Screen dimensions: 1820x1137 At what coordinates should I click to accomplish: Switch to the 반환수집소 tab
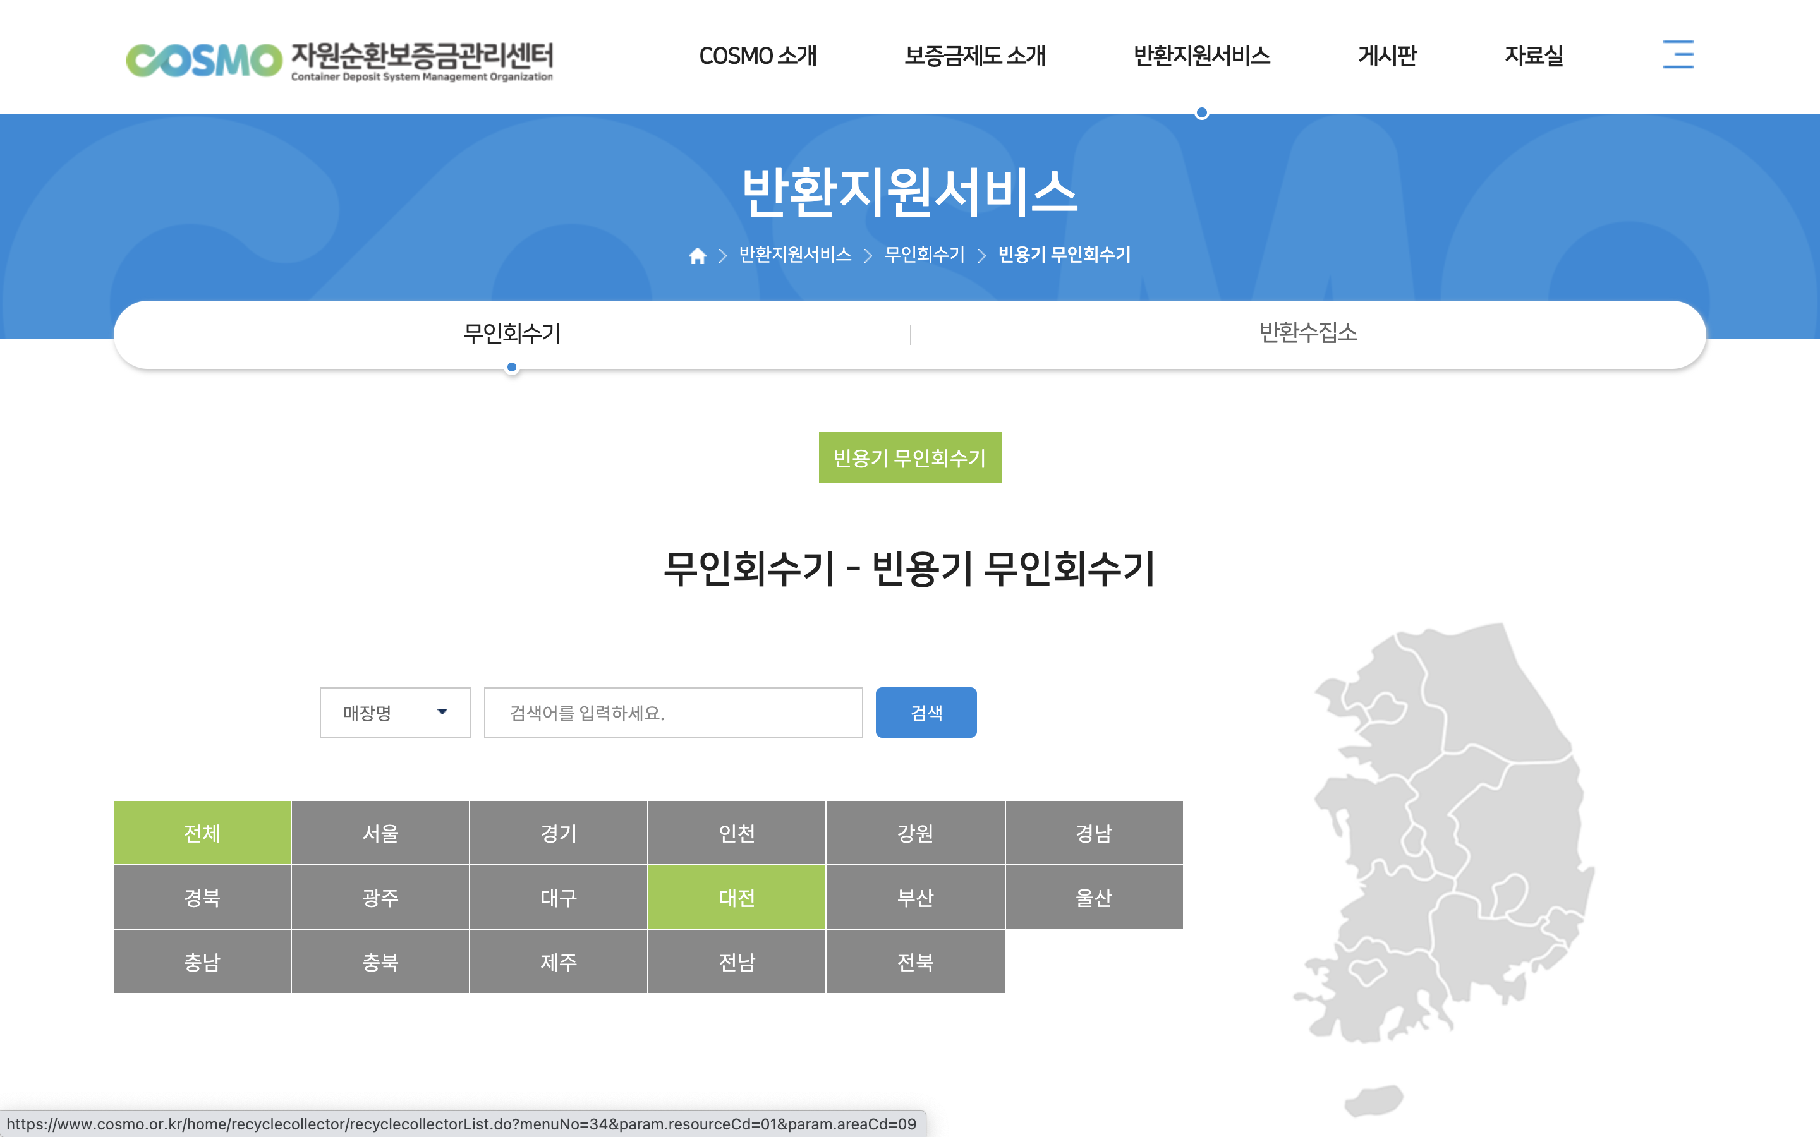tap(1308, 333)
